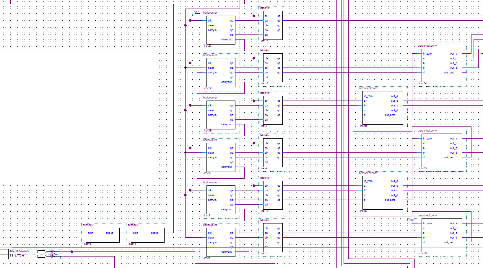The height and width of the screenshot is (268, 483).
Task: Select the S_LATCH input pin symbol
Action: click(x=42, y=256)
